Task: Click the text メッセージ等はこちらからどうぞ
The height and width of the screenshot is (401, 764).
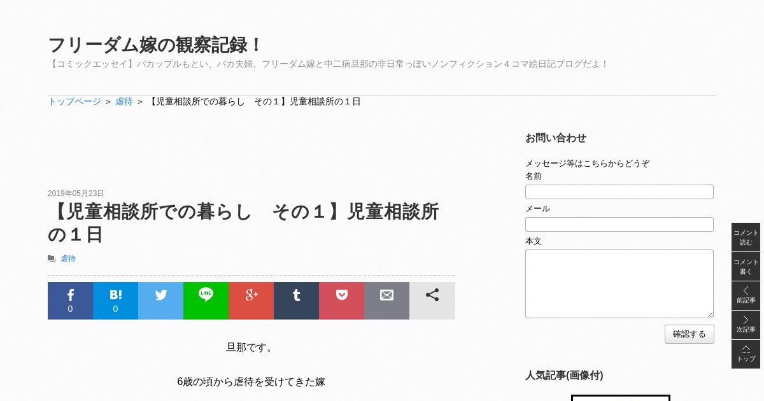Action: click(x=587, y=164)
